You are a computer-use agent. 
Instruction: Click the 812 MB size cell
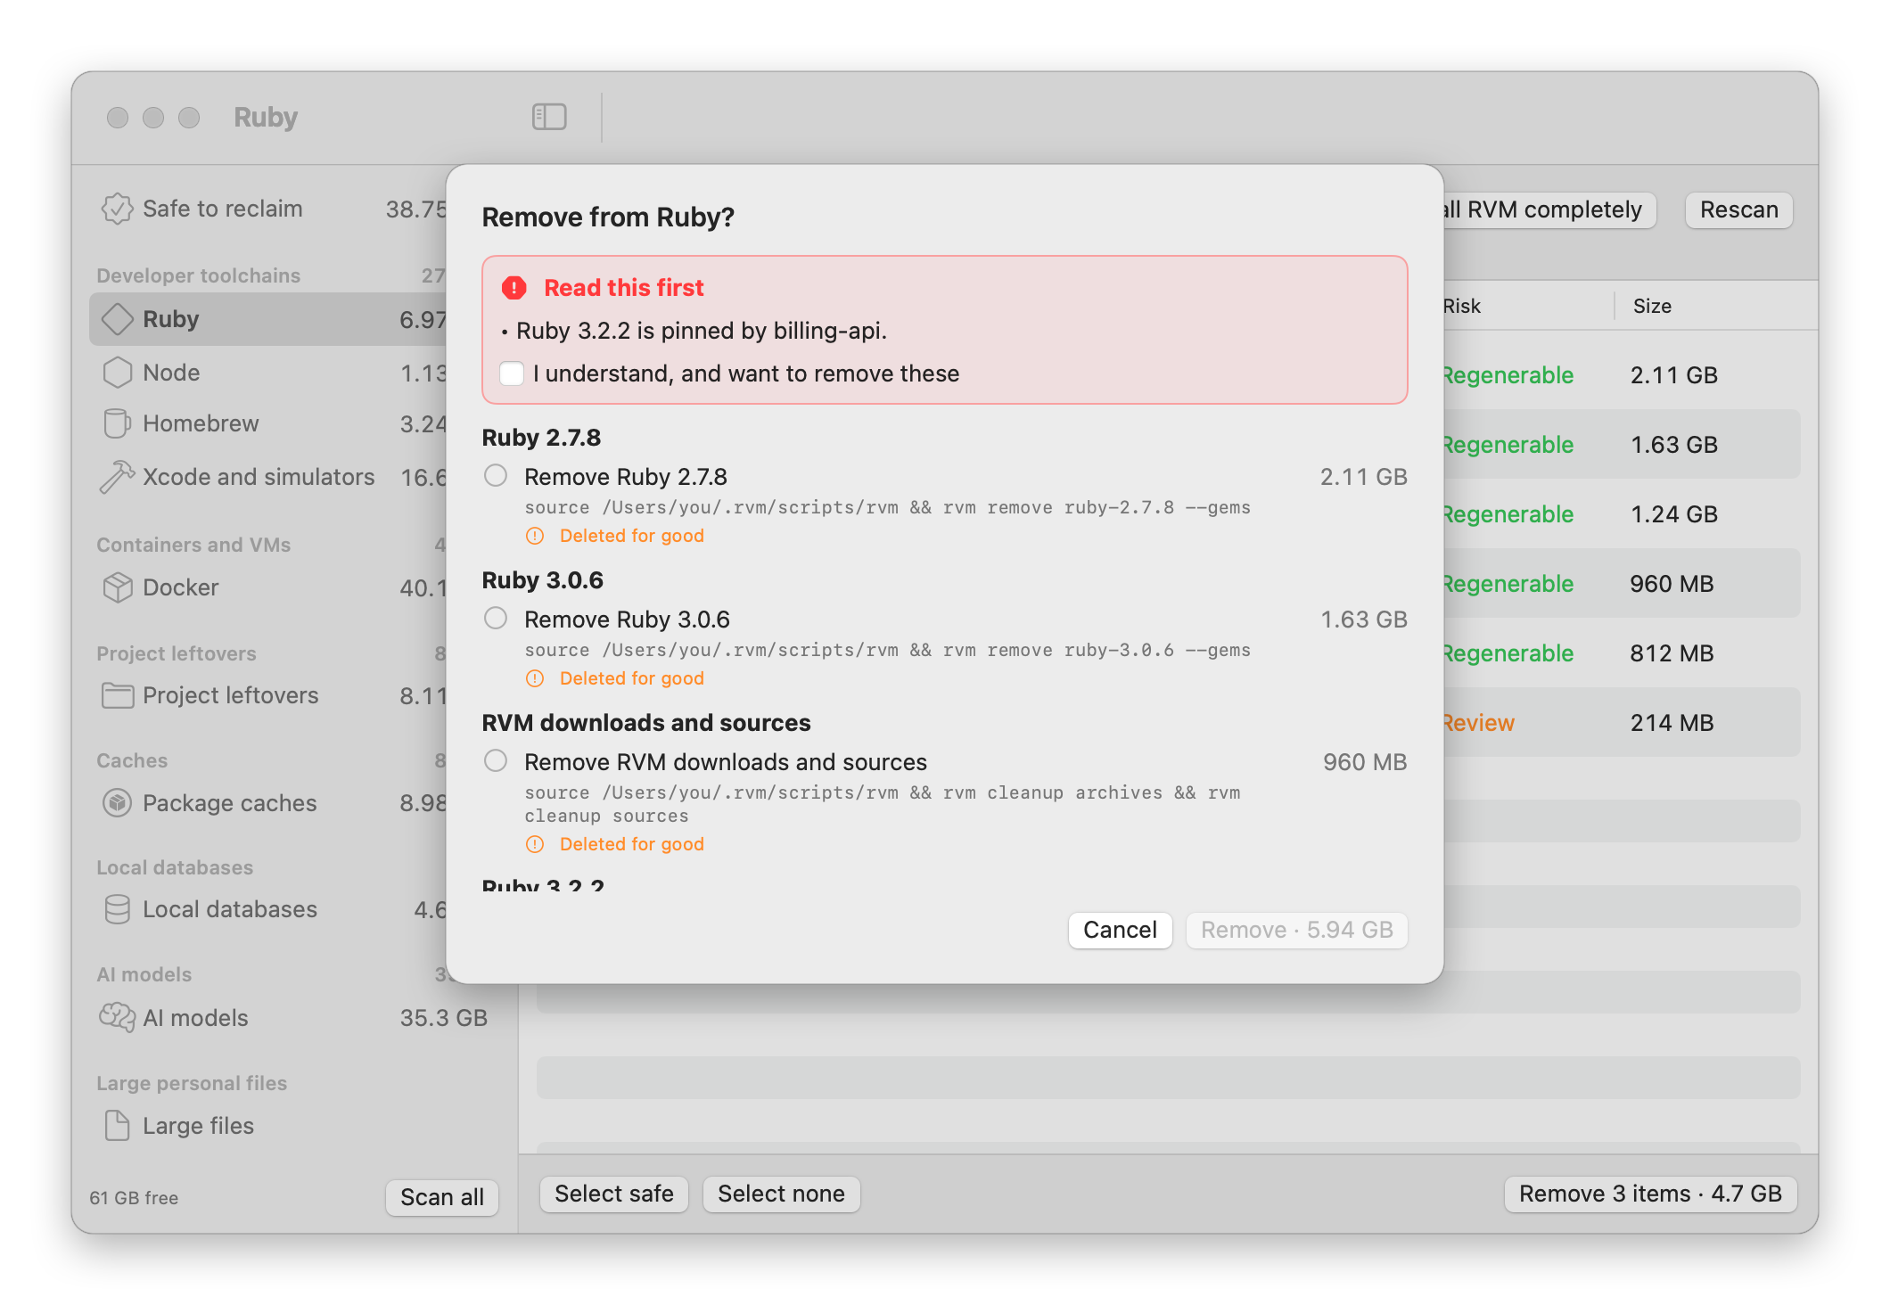[x=1672, y=653]
